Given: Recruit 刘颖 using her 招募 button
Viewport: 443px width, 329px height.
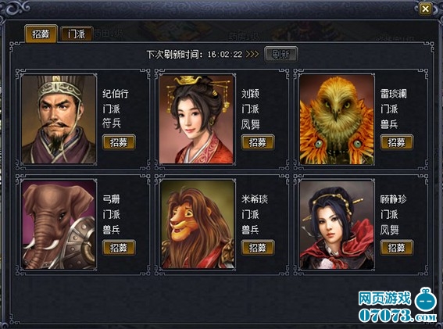Looking at the screenshot, I should pos(258,142).
